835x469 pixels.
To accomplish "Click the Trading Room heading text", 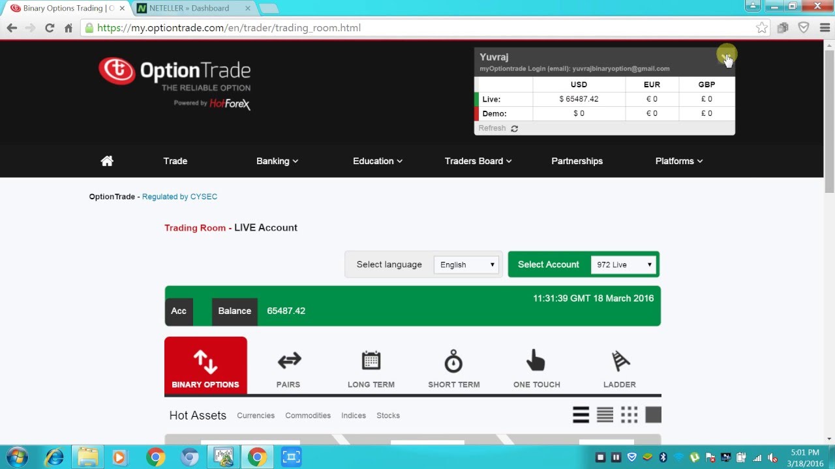I will coord(195,228).
